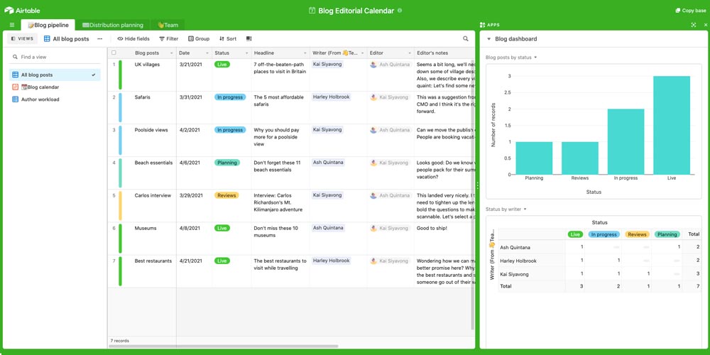
Task: Click the Editor's notes column header
Action: tap(444, 53)
